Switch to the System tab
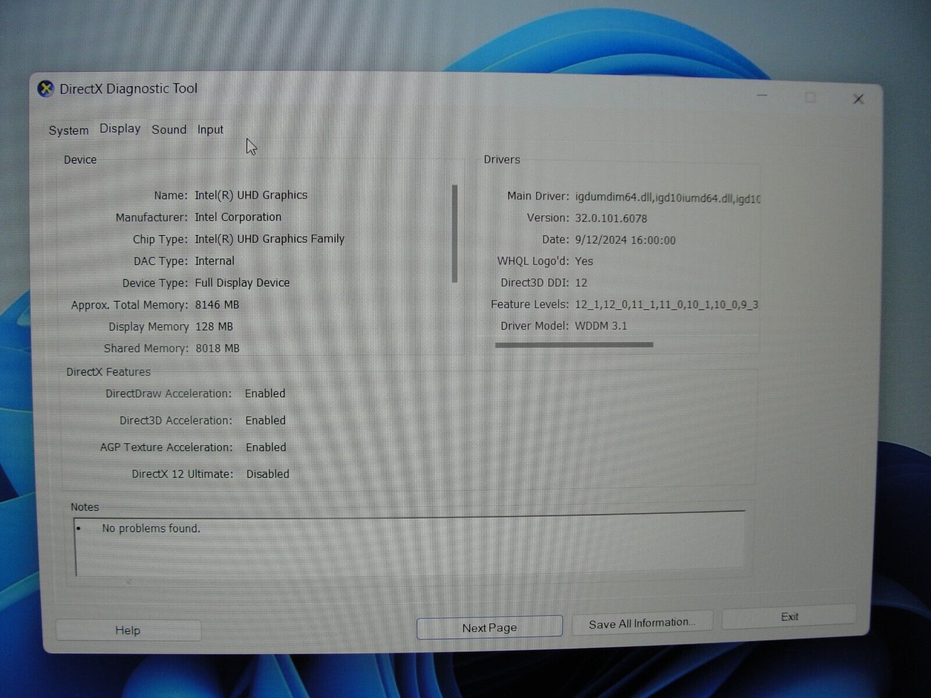Image resolution: width=931 pixels, height=698 pixels. pos(69,130)
